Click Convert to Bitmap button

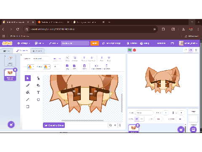pos(54,125)
